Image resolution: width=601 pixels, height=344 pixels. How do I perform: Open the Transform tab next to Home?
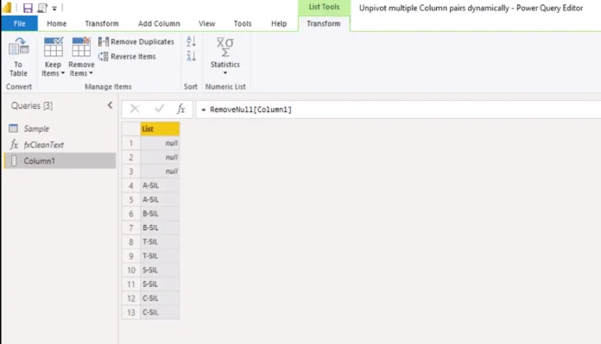102,23
